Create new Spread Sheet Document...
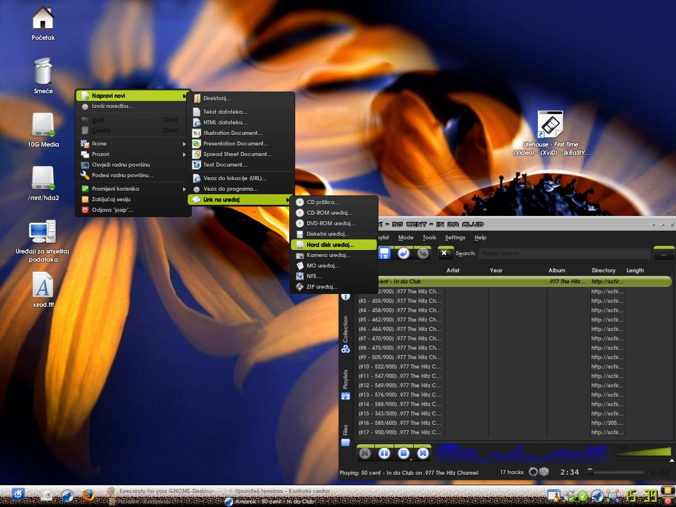The image size is (676, 507). 241,154
